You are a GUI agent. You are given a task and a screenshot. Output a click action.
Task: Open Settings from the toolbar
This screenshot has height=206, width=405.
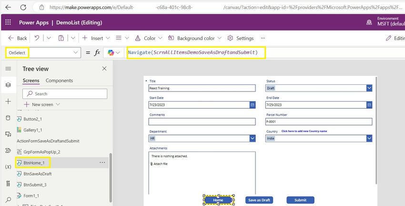[241, 38]
